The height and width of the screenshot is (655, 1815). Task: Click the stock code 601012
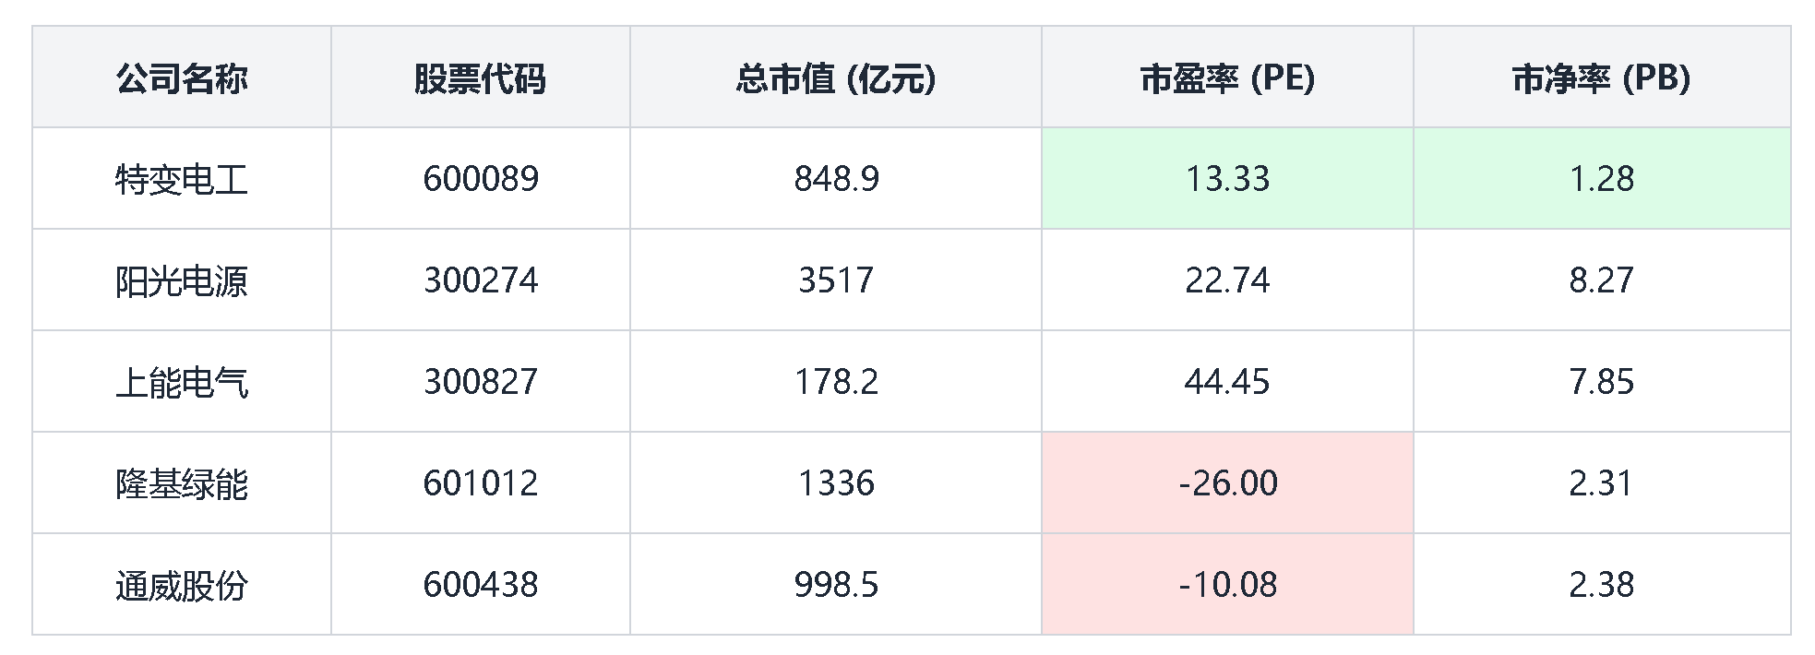pyautogui.click(x=481, y=483)
